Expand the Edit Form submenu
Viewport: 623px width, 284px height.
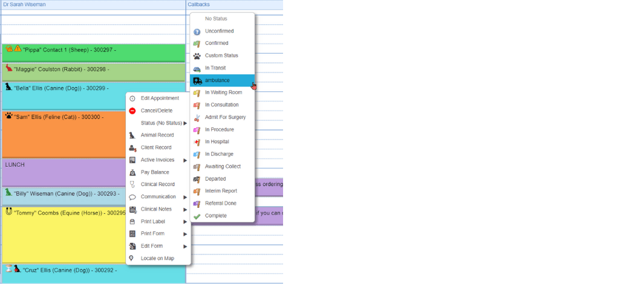(185, 246)
